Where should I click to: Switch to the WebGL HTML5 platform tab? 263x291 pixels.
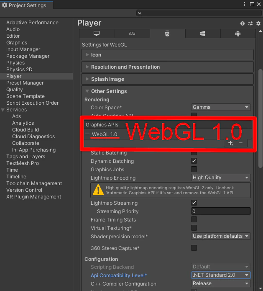coord(167,33)
